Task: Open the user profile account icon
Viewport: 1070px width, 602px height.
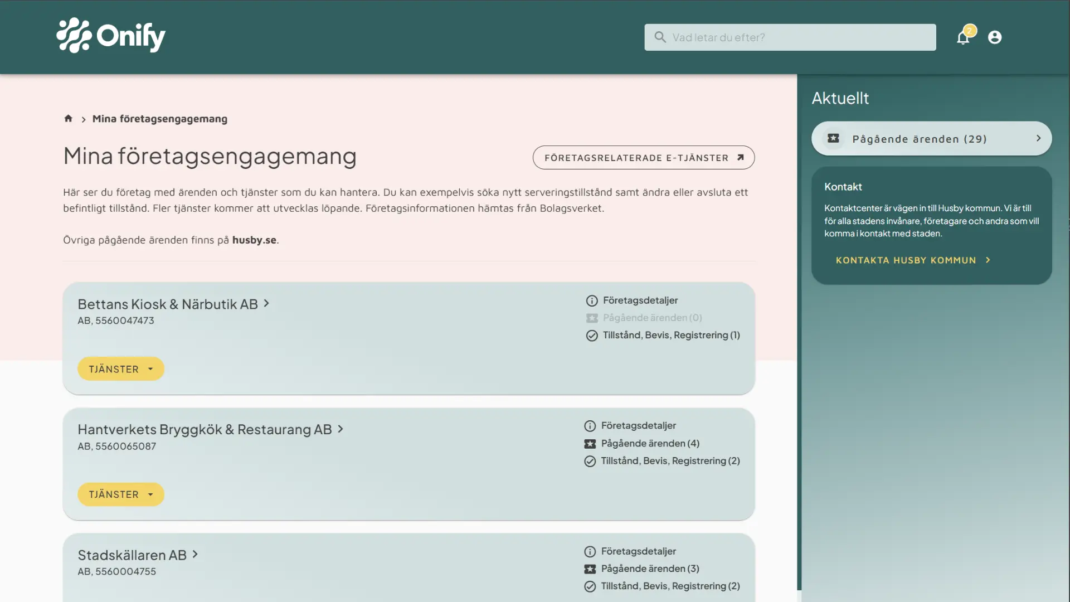Action: pos(995,37)
